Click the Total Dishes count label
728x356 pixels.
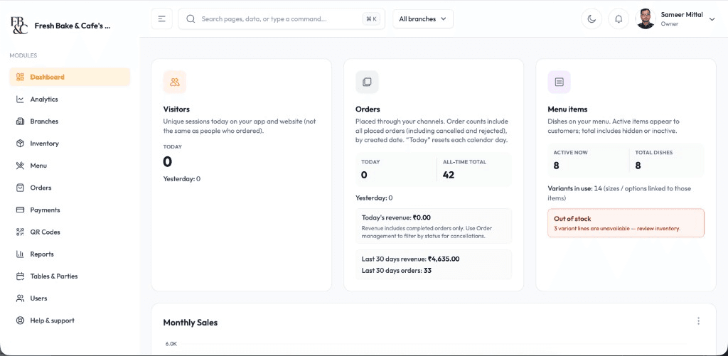(x=654, y=153)
